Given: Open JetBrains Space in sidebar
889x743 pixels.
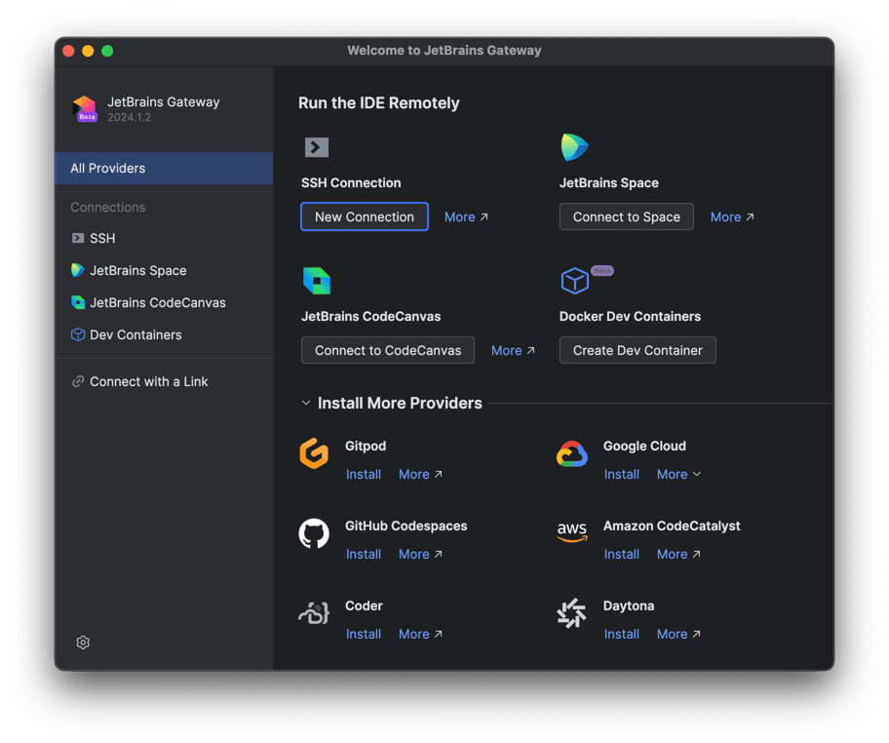Looking at the screenshot, I should [164, 270].
